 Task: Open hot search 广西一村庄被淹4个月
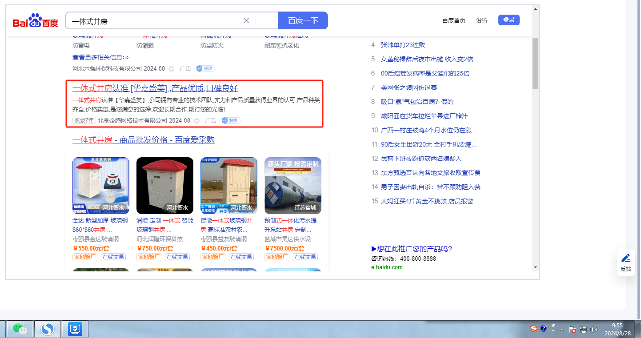click(426, 130)
